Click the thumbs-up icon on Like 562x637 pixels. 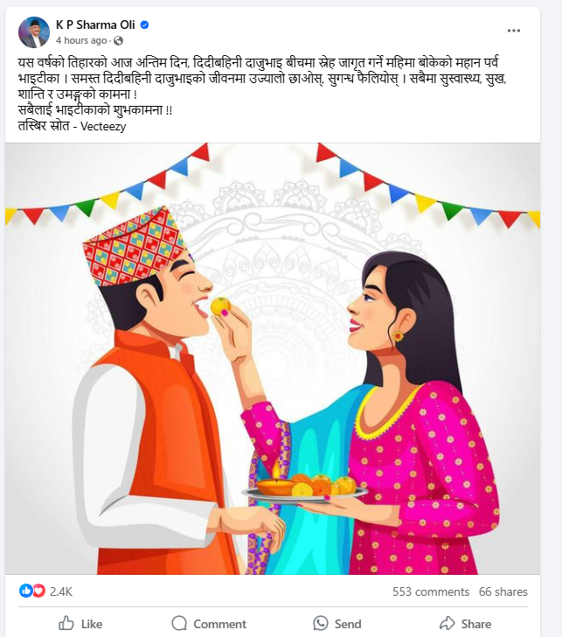(66, 623)
